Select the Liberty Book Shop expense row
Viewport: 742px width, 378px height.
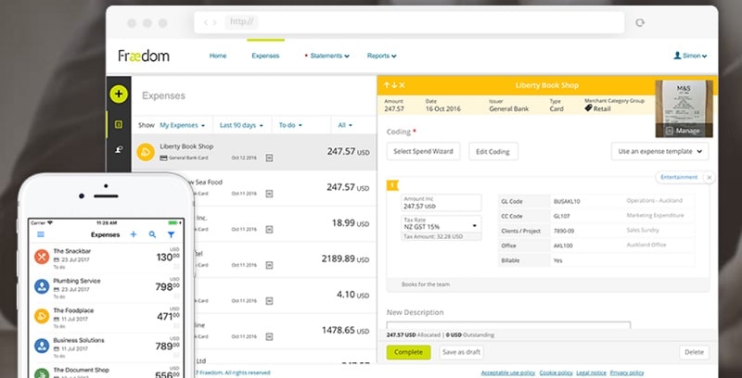(x=254, y=152)
